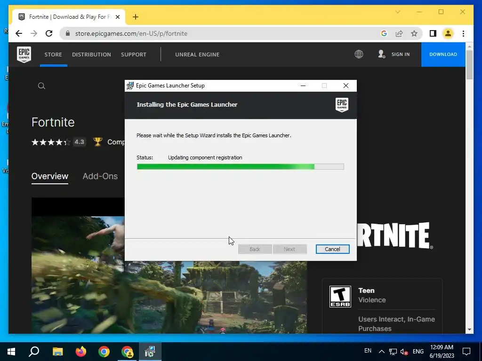The height and width of the screenshot is (361, 482).
Task: Open second Chrome profile icon in taskbar
Action: 127,352
